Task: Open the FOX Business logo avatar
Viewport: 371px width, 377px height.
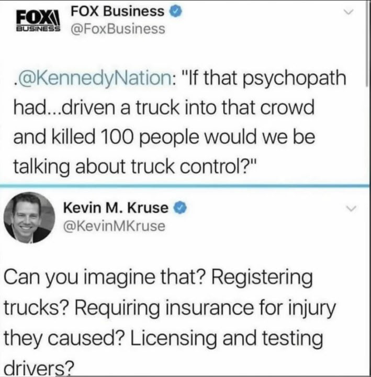Action: 38,21
